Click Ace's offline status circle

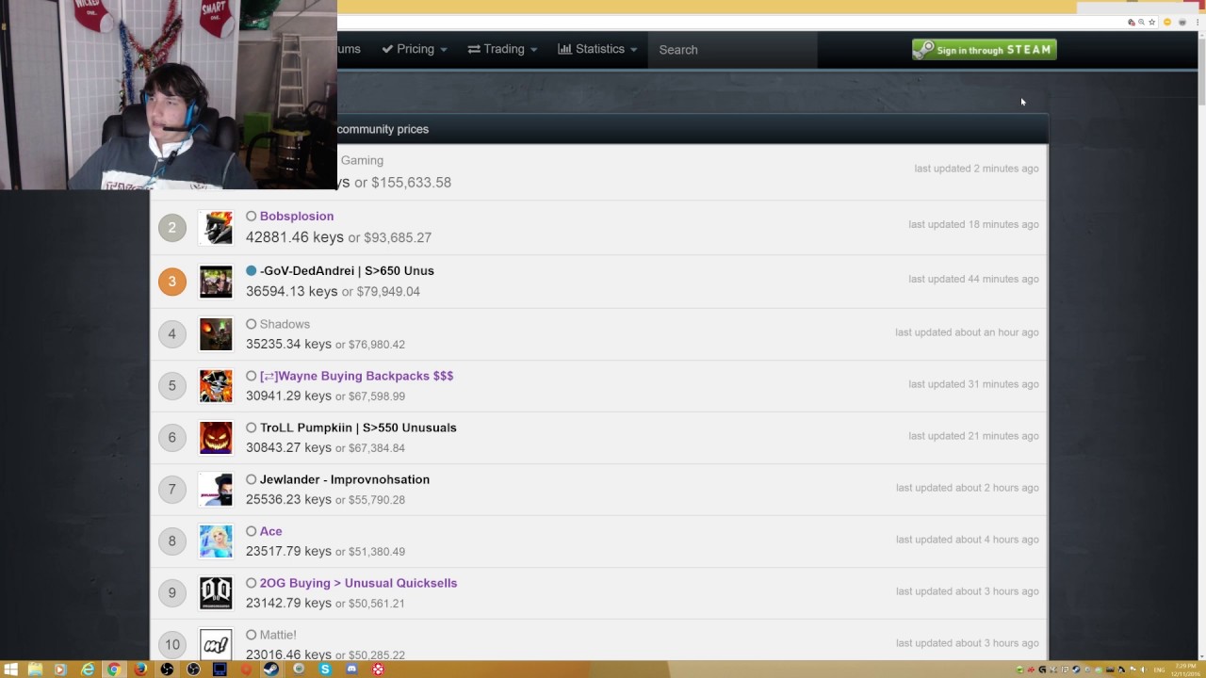pos(252,531)
